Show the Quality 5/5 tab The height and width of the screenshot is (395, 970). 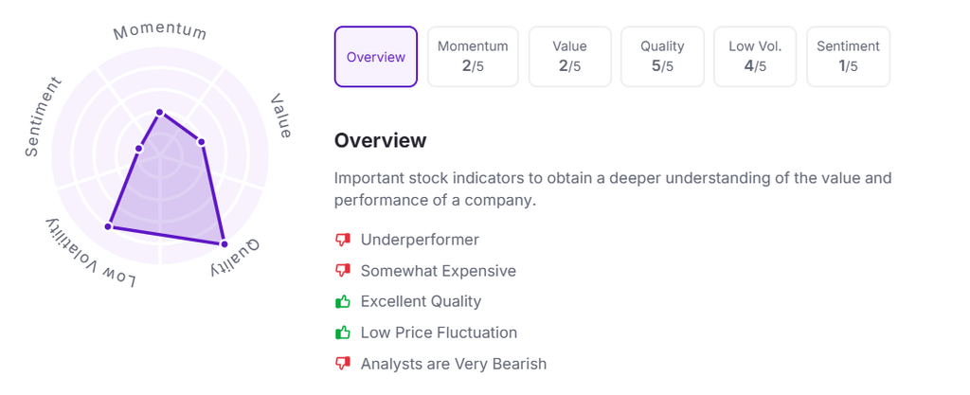662,57
